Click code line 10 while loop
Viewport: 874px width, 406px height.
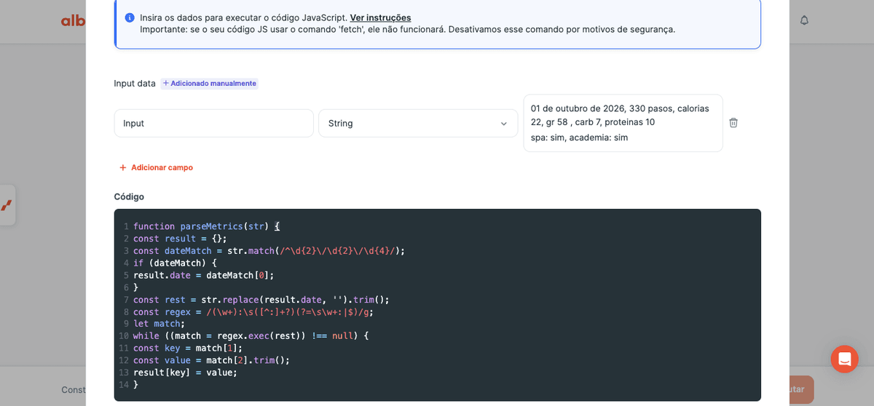251,336
